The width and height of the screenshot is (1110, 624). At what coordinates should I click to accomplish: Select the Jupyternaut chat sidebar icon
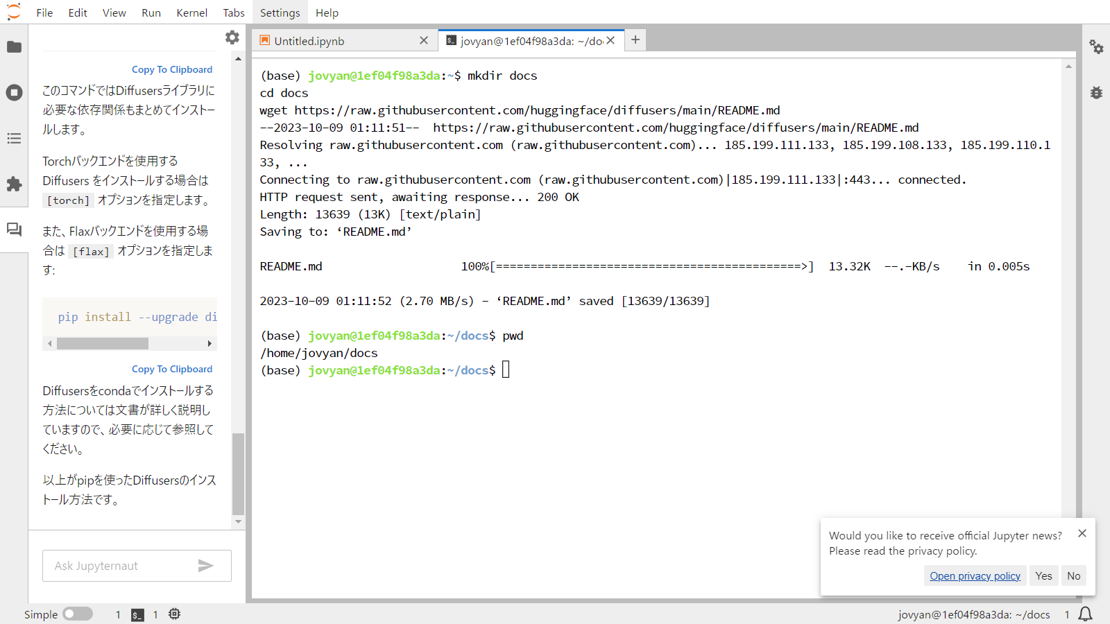pos(14,229)
